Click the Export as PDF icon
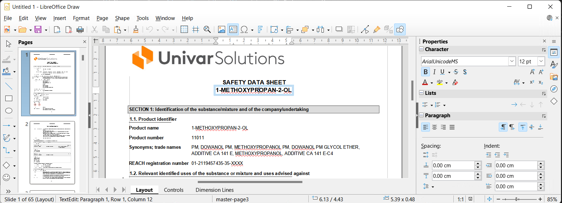 (x=68, y=30)
